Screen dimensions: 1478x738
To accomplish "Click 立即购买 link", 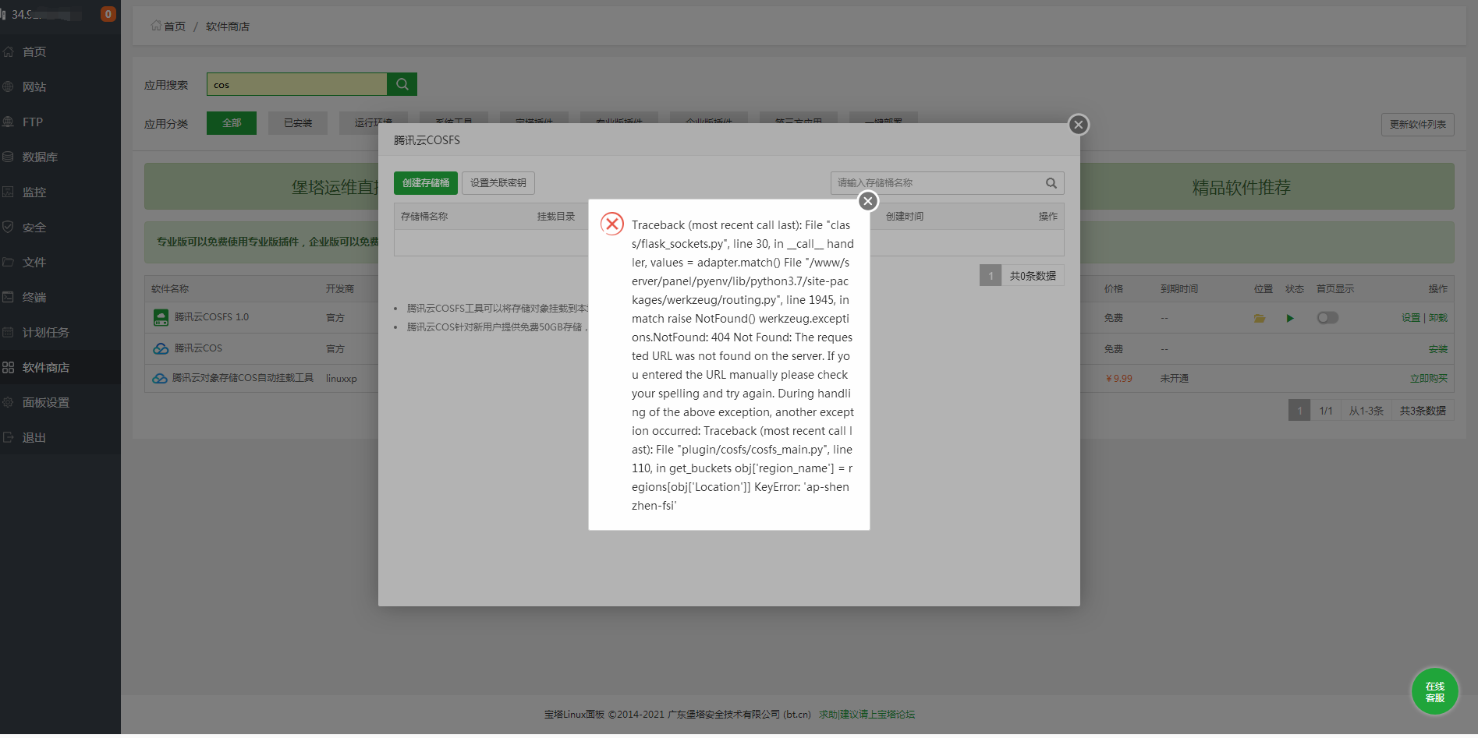I will pos(1429,379).
